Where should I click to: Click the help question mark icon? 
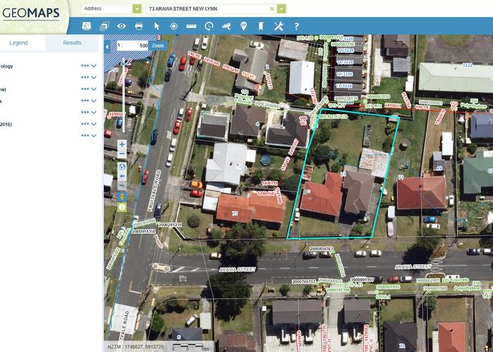pyautogui.click(x=296, y=26)
